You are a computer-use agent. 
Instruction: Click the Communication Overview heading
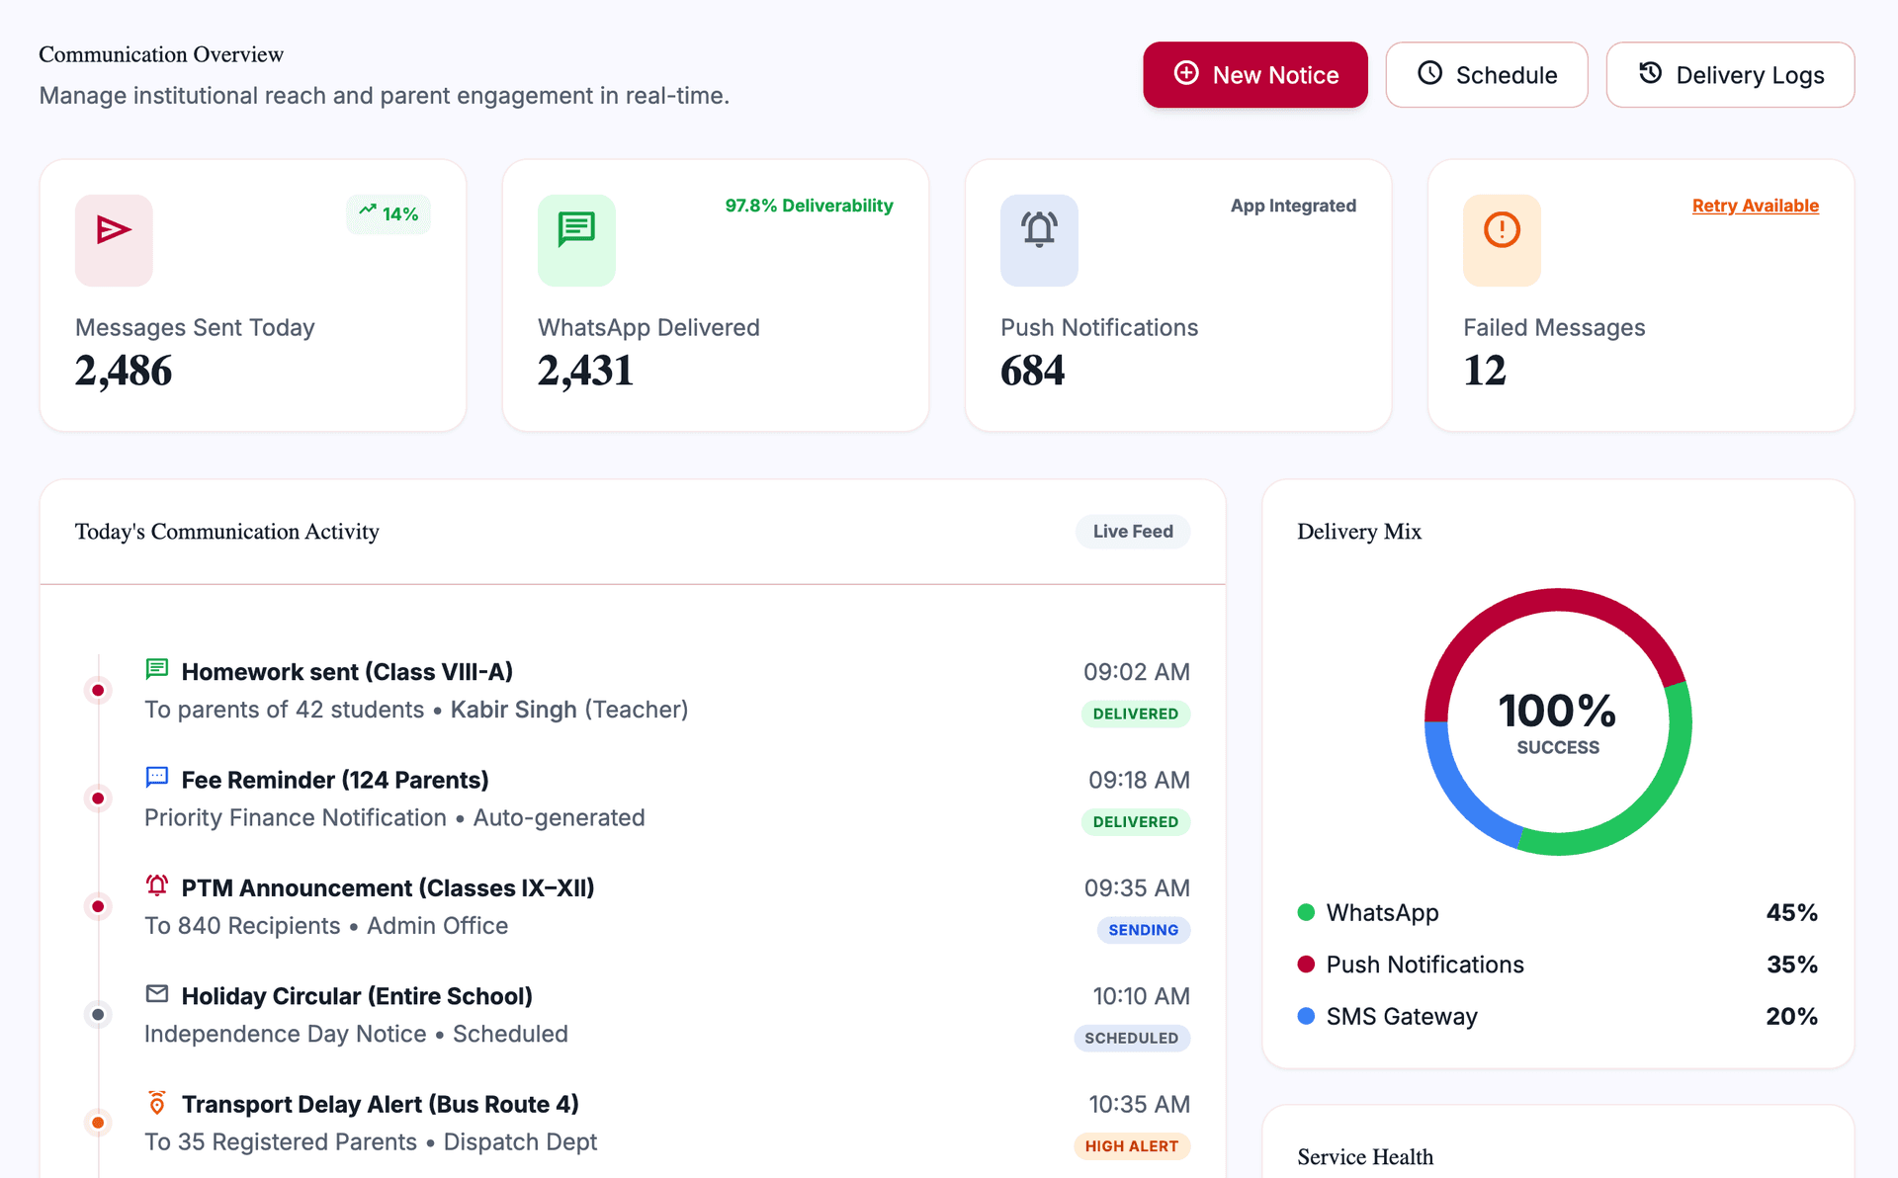(161, 54)
